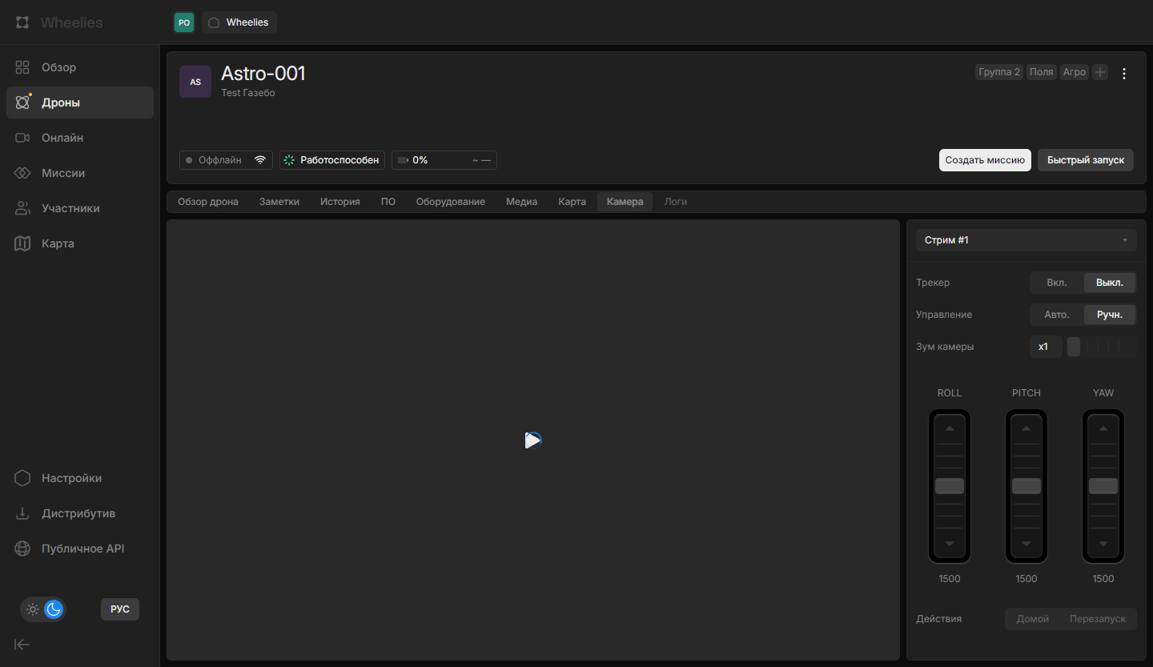Switch to light theme sun icon
The height and width of the screenshot is (667, 1153).
(33, 609)
